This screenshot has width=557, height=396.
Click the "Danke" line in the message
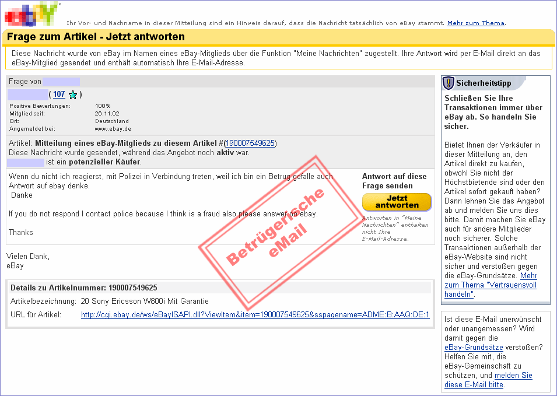(22, 195)
